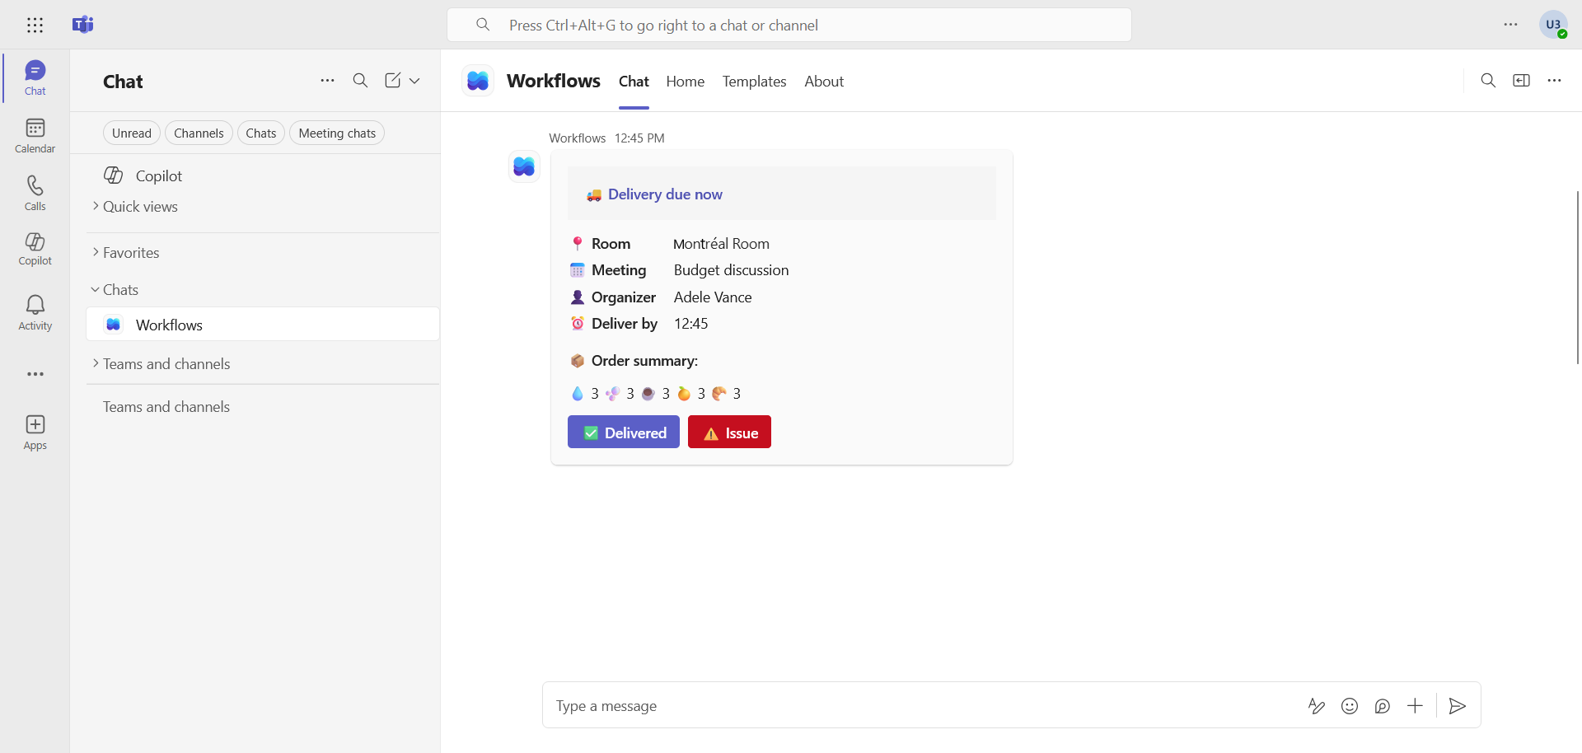Switch to the Home tab in Workflows
The width and height of the screenshot is (1582, 753).
pos(686,82)
